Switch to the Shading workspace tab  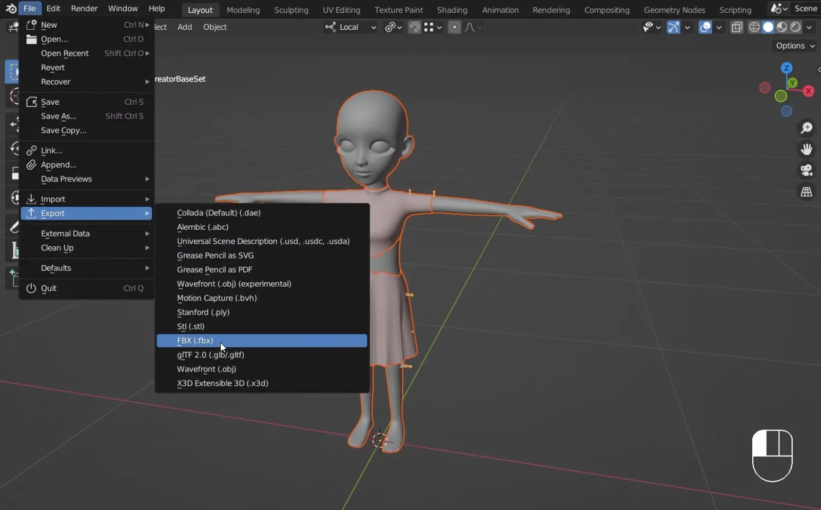(x=452, y=10)
